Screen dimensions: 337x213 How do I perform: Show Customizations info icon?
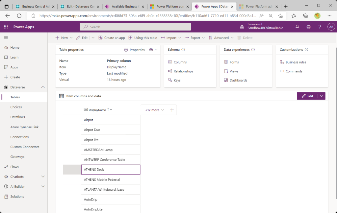306,50
